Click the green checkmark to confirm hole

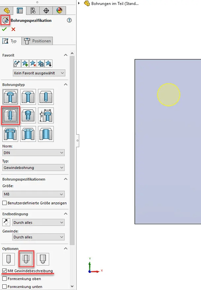coord(4,29)
